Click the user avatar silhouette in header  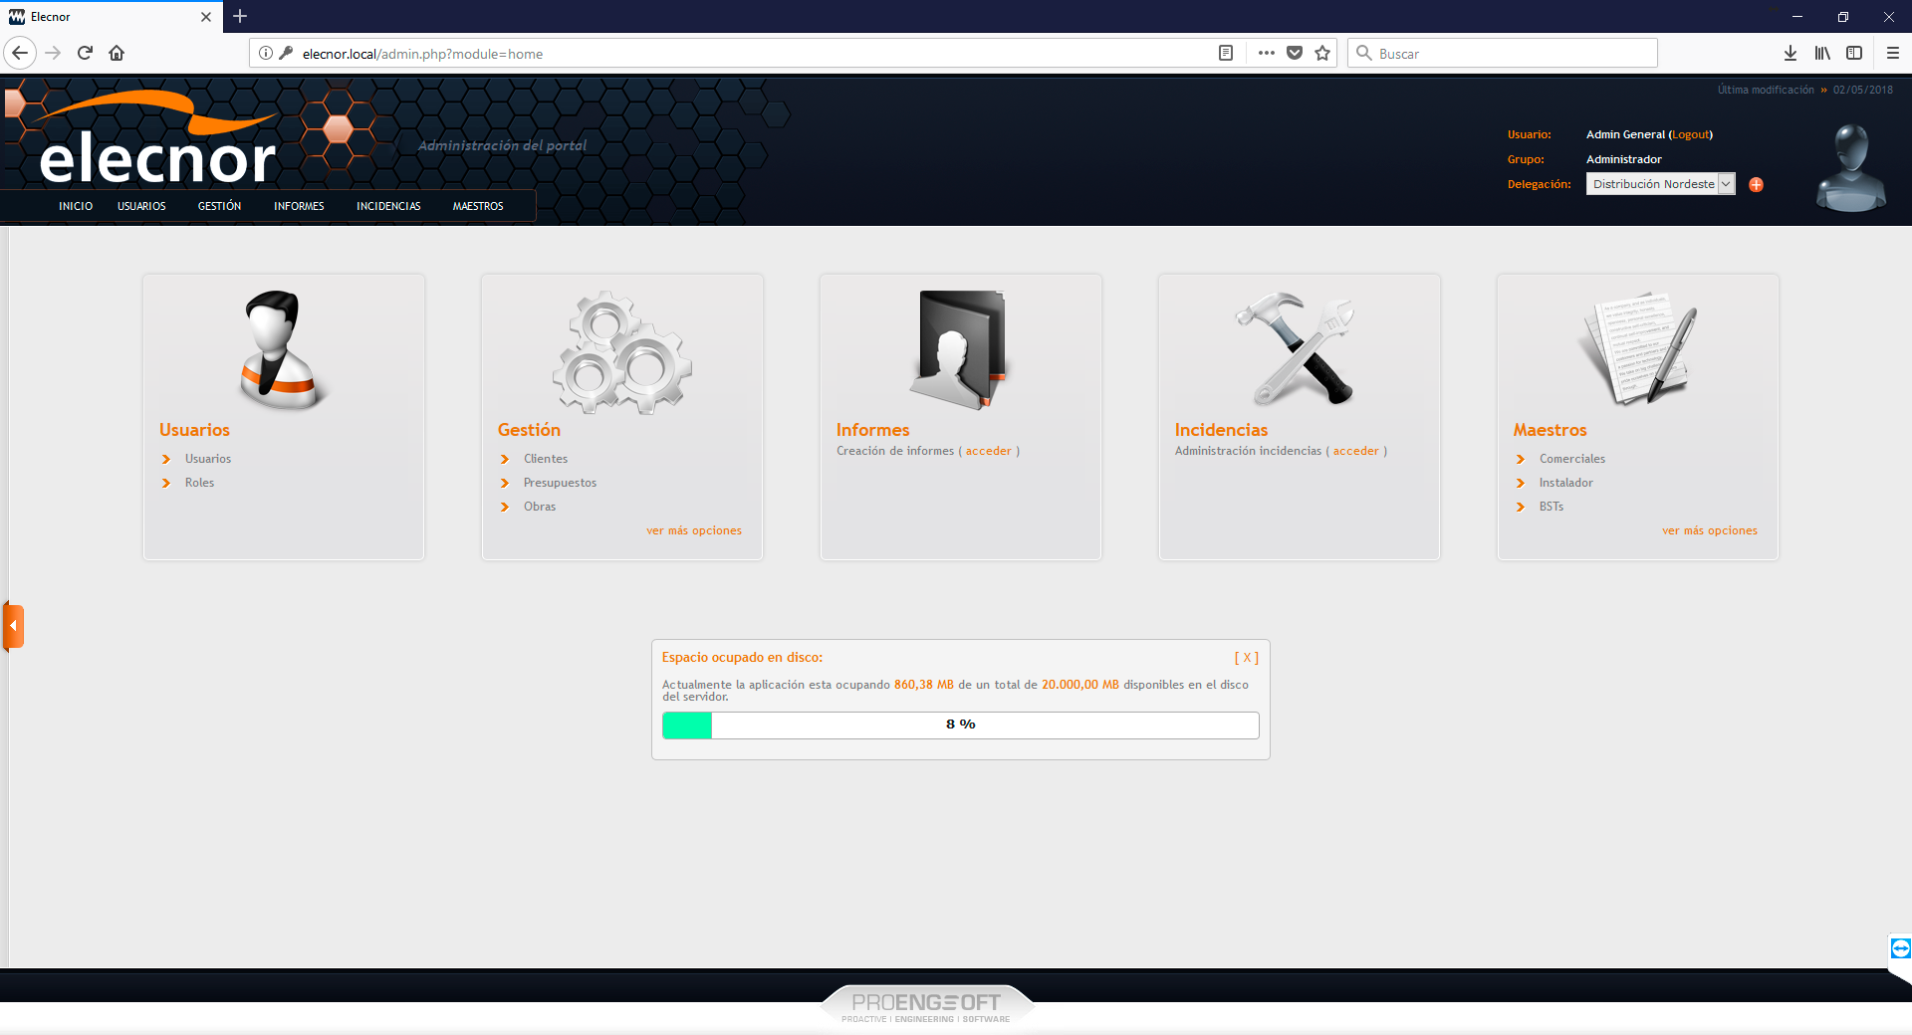[1850, 168]
